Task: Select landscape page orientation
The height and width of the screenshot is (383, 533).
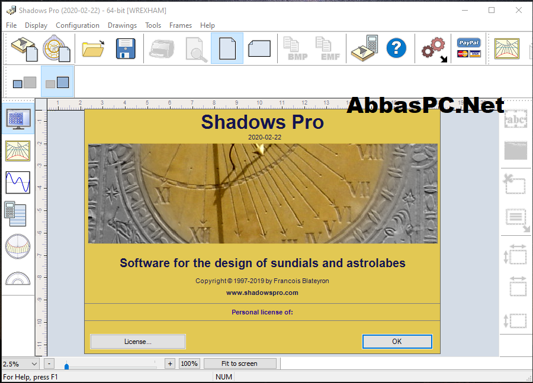Action: [259, 48]
